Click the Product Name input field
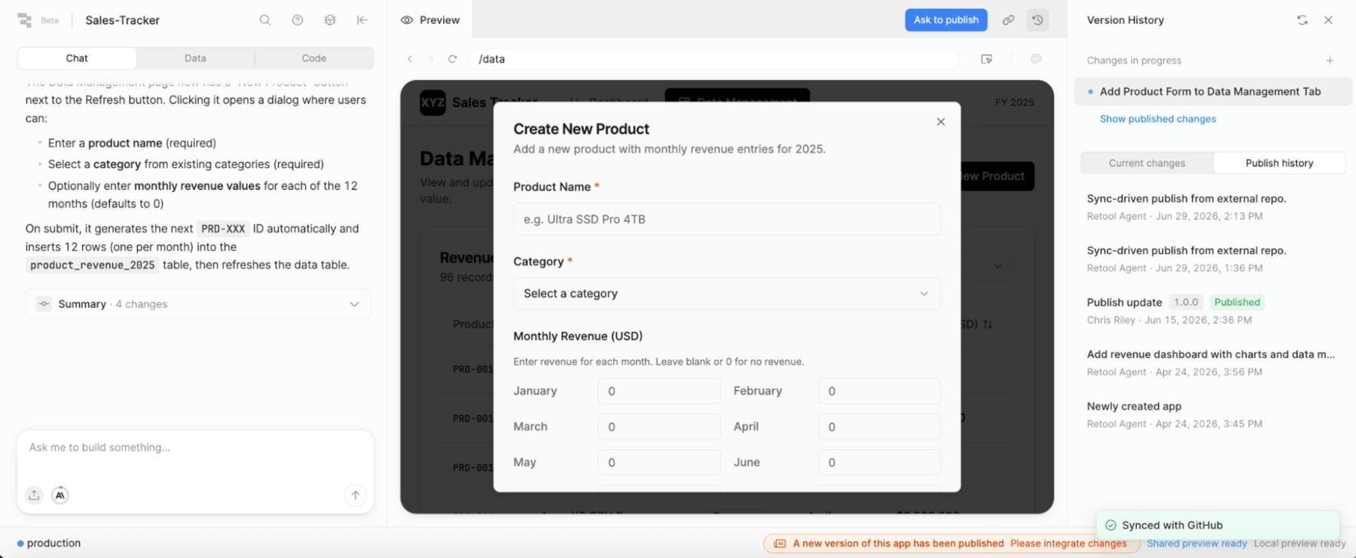This screenshot has width=1356, height=558. click(726, 219)
